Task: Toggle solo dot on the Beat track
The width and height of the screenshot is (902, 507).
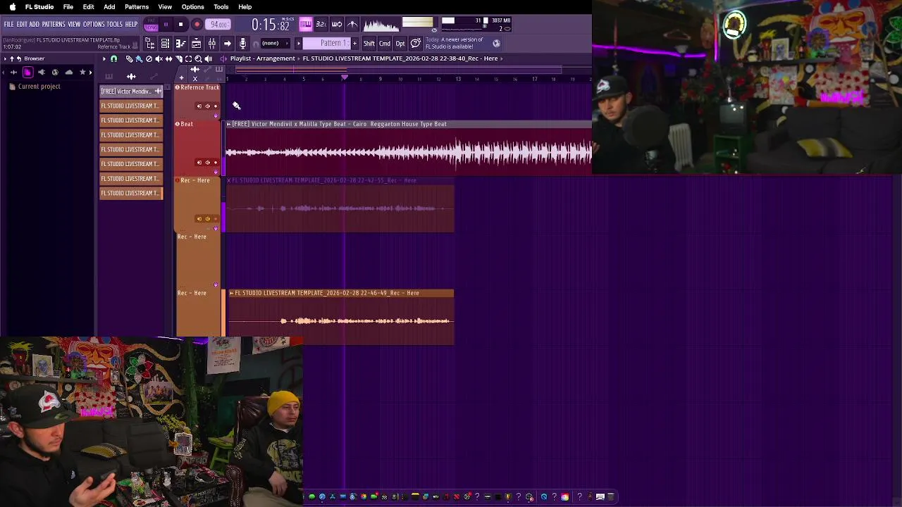Action: [216, 163]
